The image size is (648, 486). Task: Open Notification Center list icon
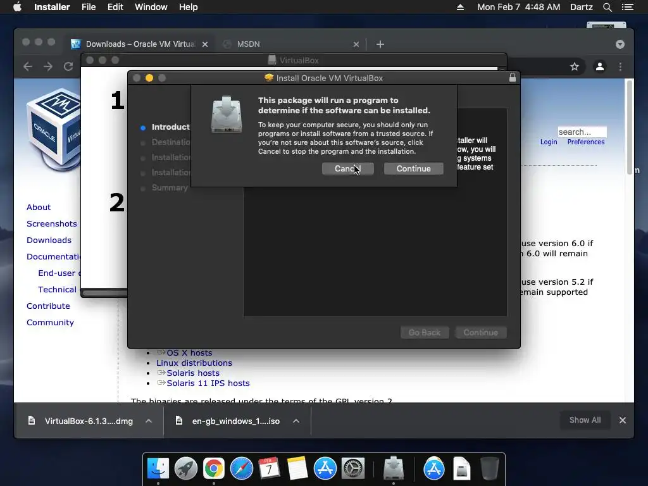[628, 7]
